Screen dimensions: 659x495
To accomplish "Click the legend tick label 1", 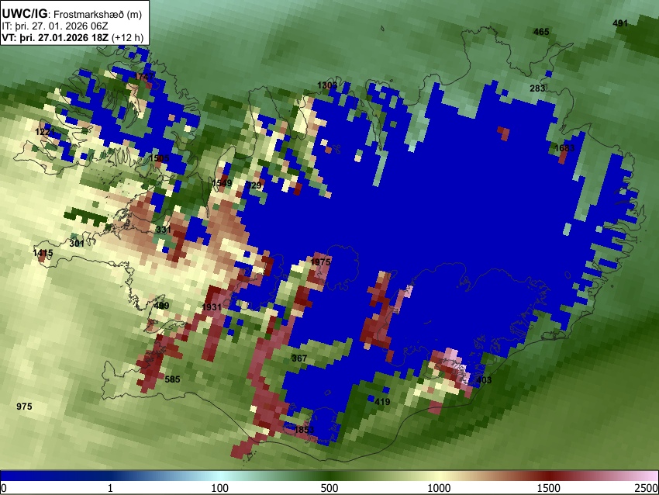I will pos(110,488).
